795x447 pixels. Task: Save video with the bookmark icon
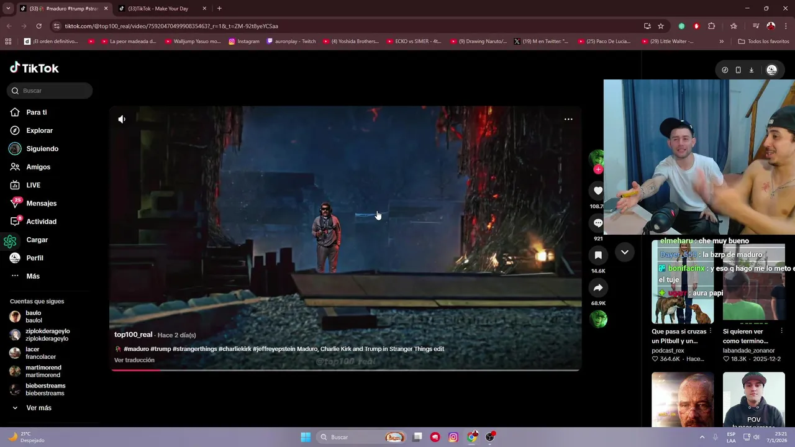[598, 255]
